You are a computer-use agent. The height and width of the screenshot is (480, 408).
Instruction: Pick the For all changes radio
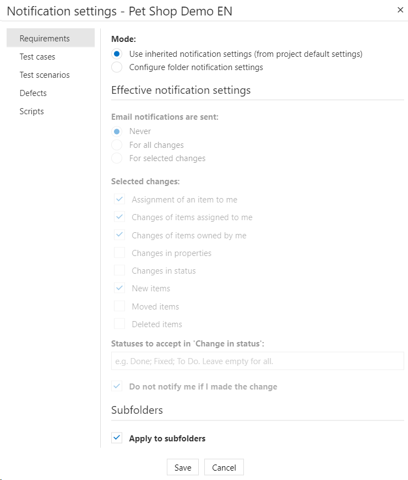click(x=116, y=145)
